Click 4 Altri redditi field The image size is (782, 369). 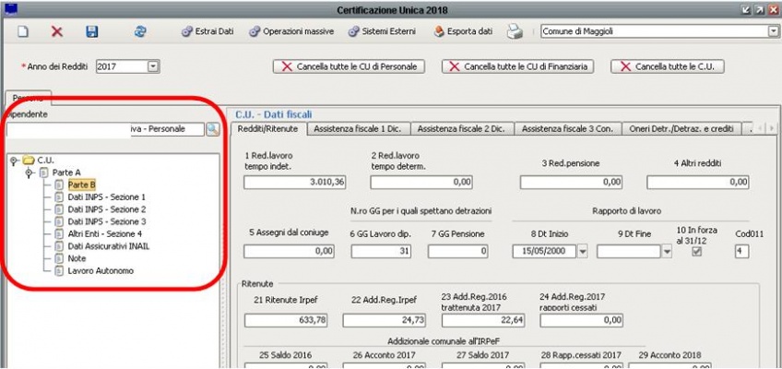[x=698, y=183]
